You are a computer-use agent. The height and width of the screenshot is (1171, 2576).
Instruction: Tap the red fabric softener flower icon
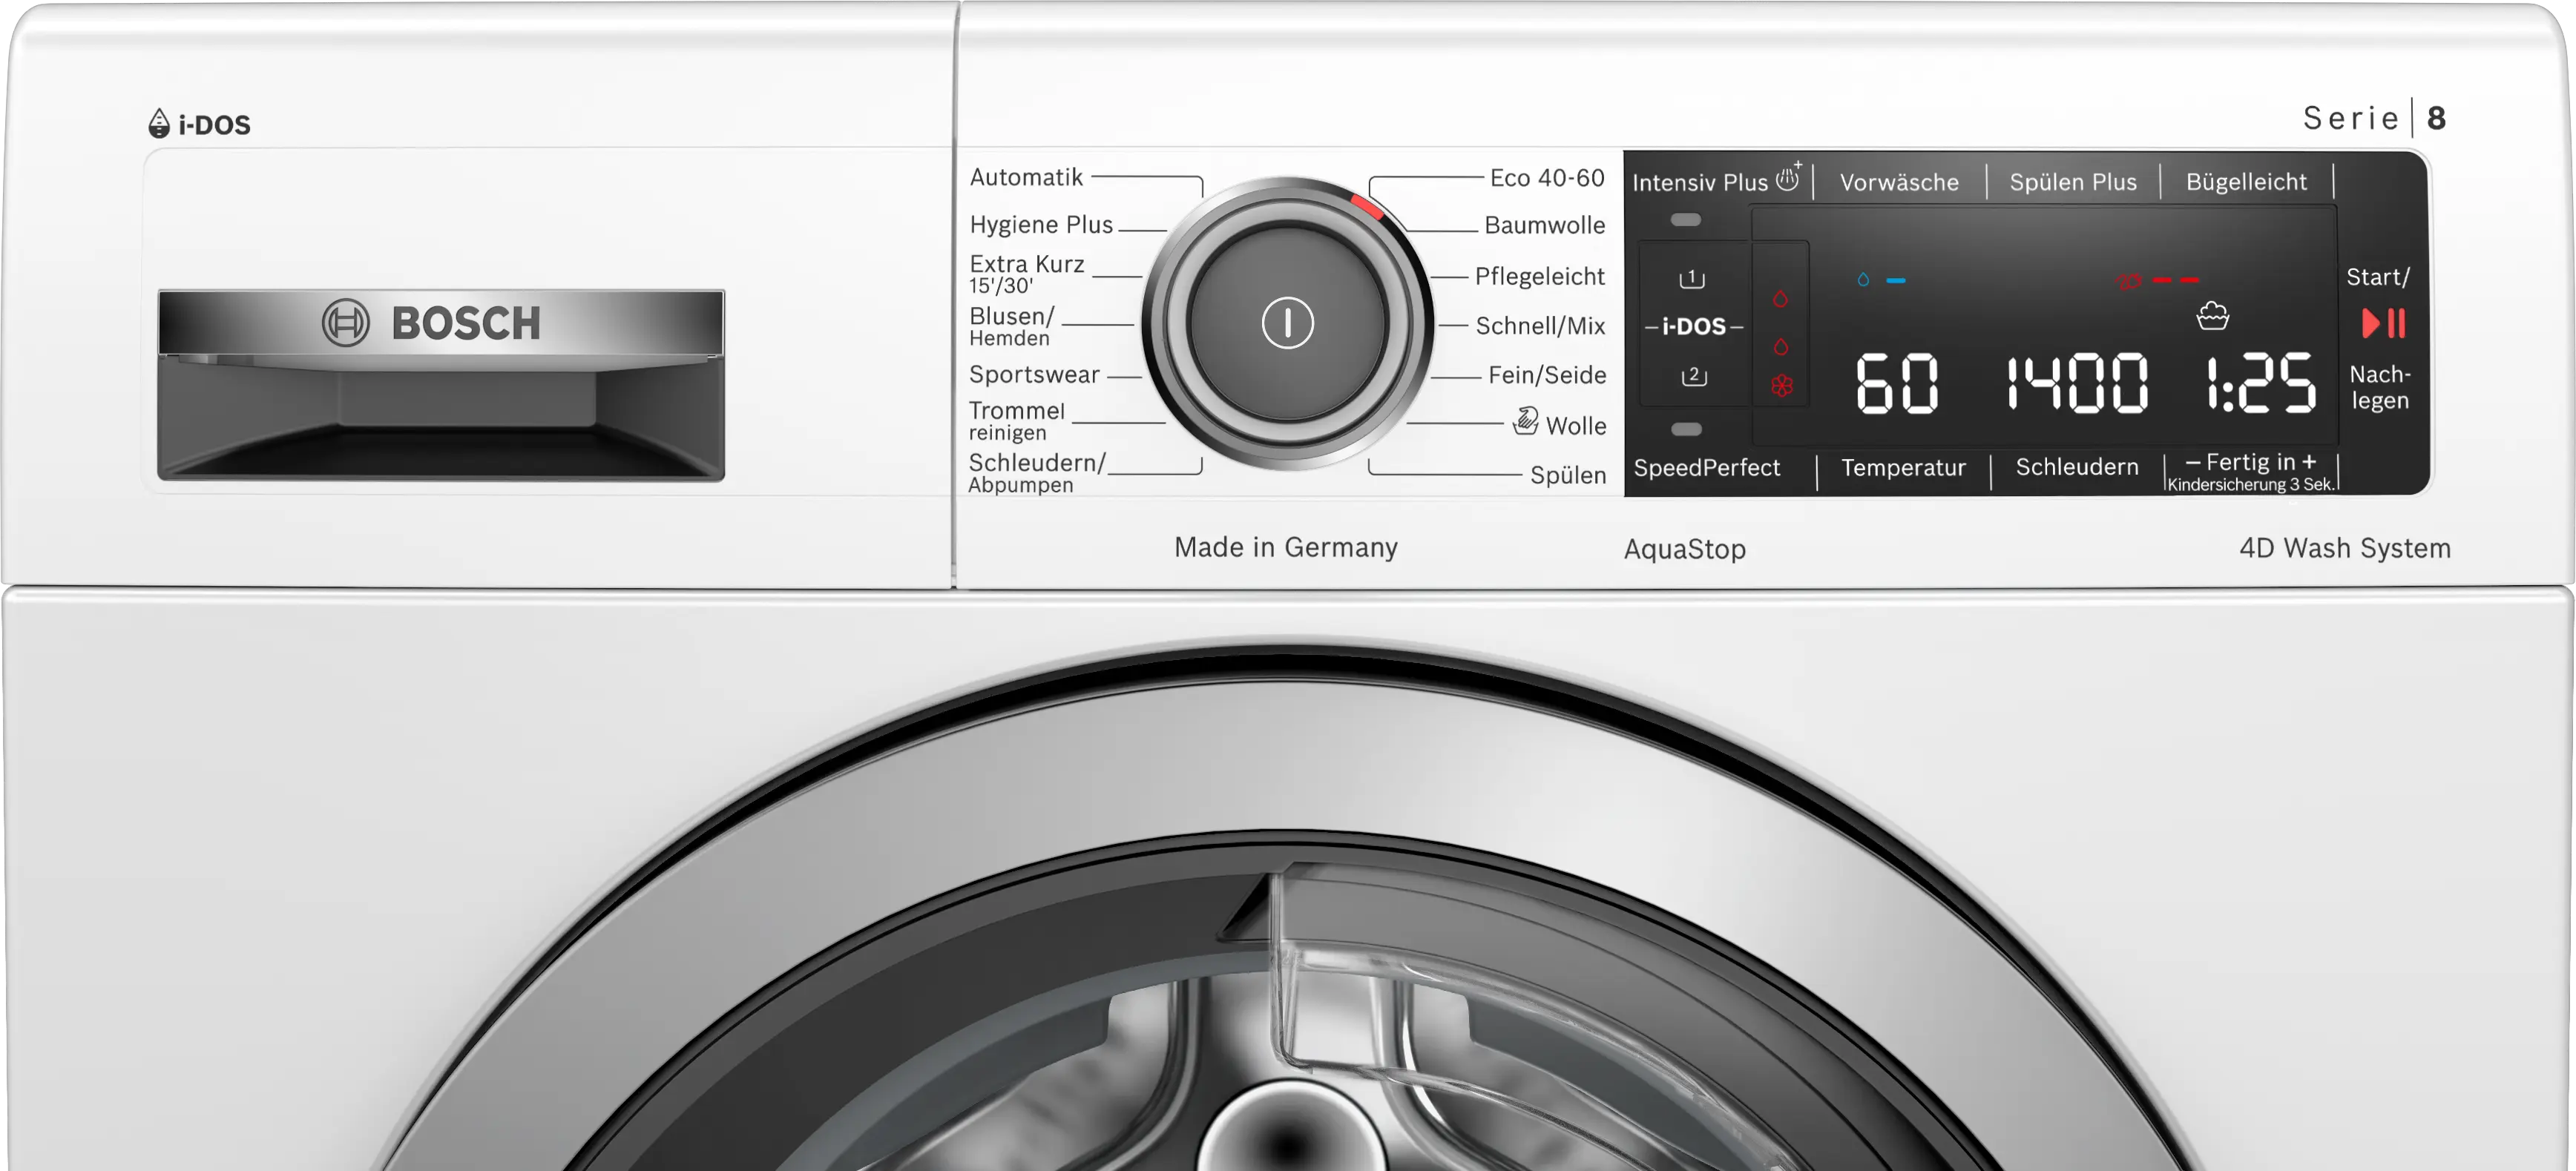[x=1782, y=386]
